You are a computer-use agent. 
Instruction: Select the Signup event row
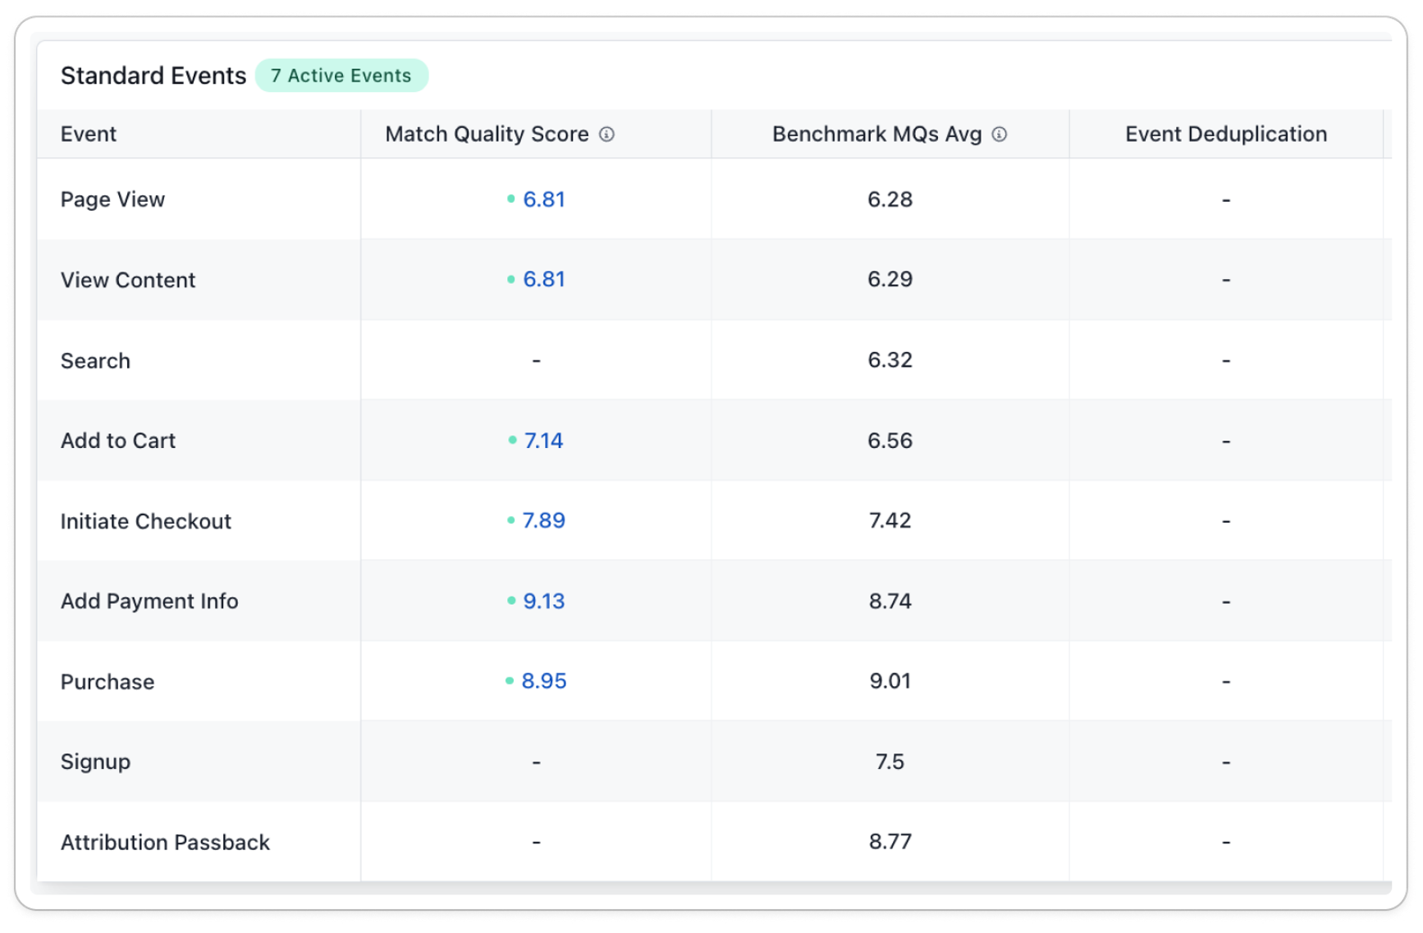714,761
